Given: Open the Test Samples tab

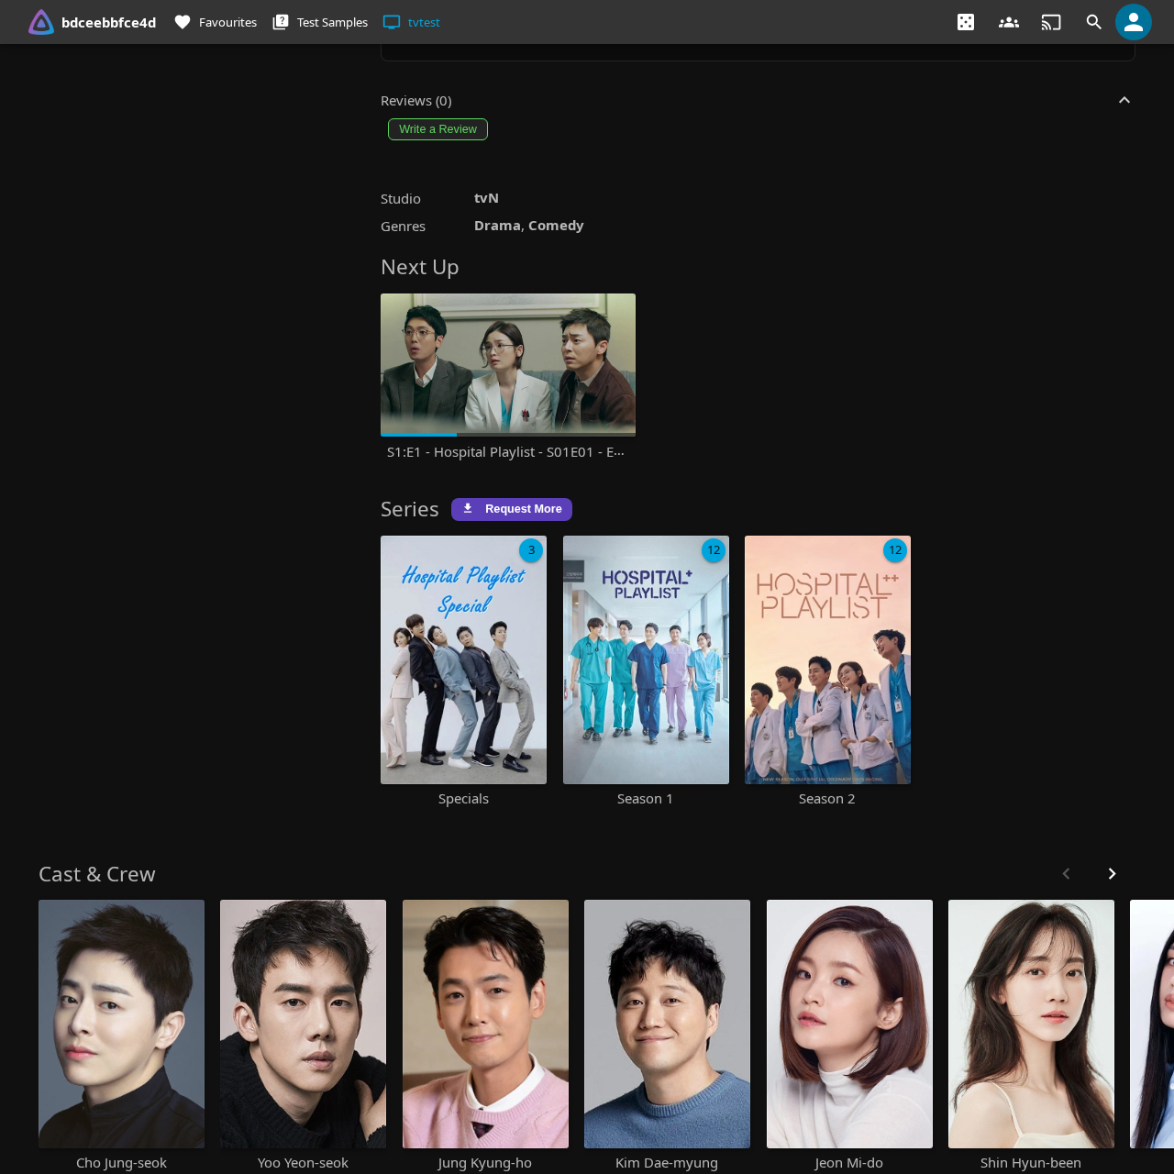Looking at the screenshot, I should click(320, 22).
